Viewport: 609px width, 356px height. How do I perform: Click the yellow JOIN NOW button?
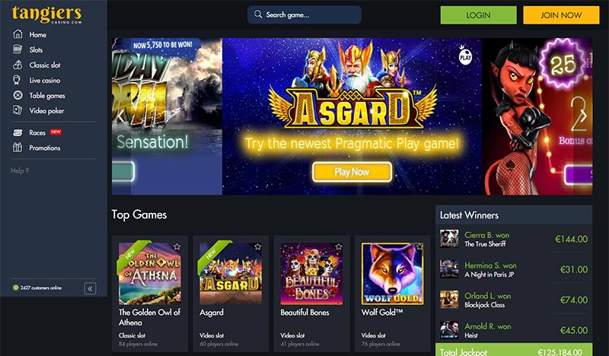(561, 15)
